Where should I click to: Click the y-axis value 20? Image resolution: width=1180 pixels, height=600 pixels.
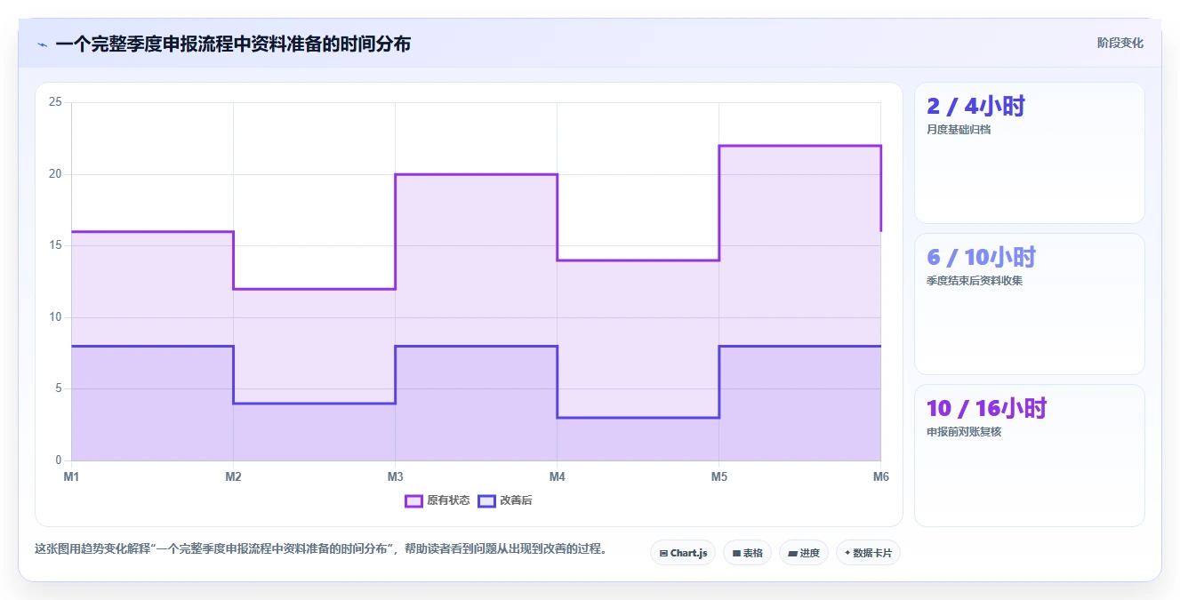tap(55, 174)
